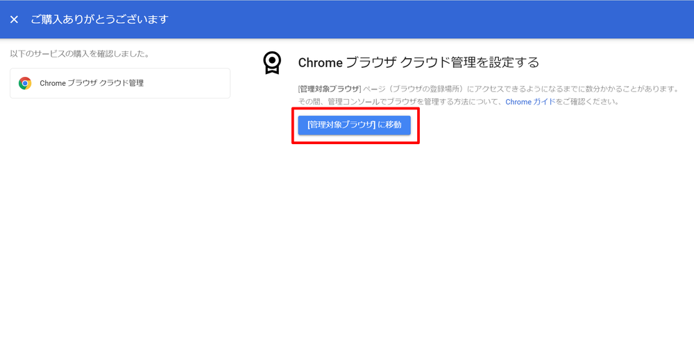Click the award ribbon icon beside heading
Screen dimensions: 694x356
pyautogui.click(x=272, y=63)
